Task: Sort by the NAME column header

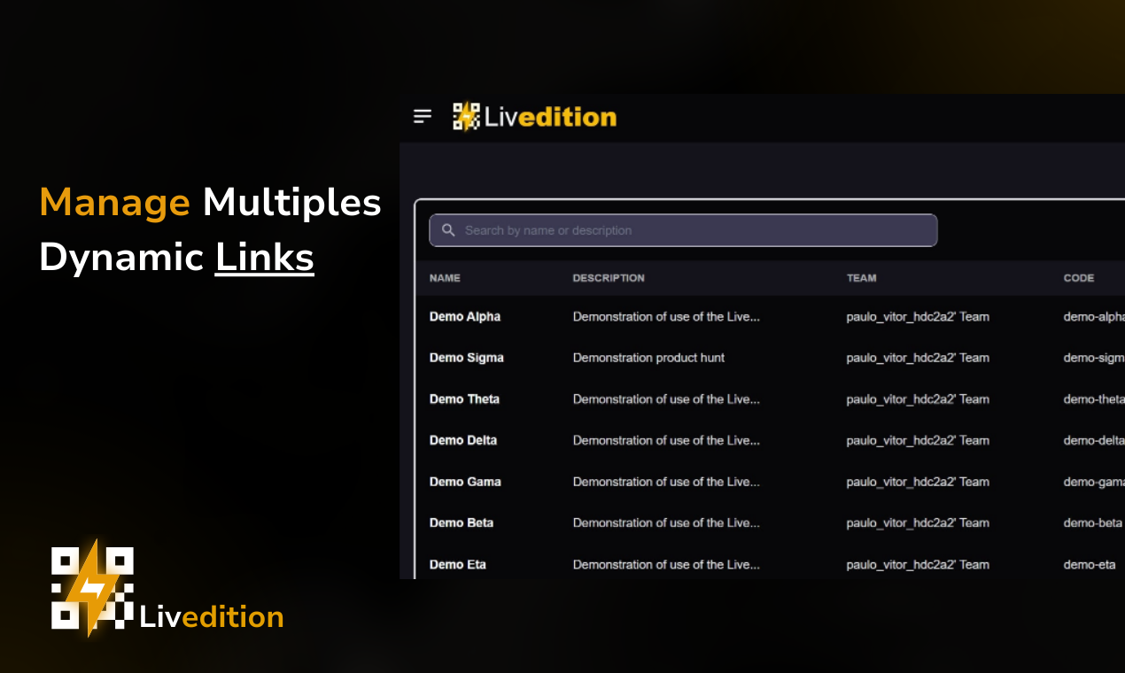Action: coord(445,278)
